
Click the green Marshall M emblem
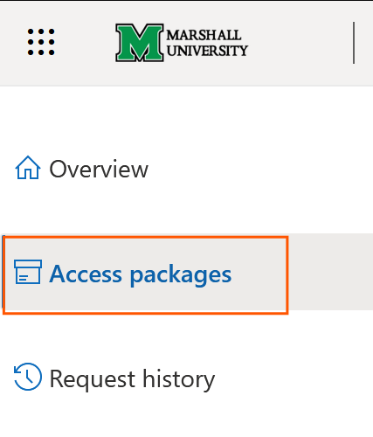click(x=140, y=43)
